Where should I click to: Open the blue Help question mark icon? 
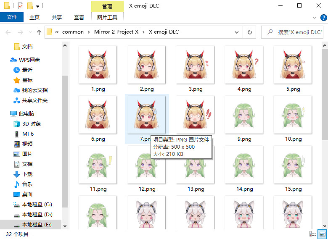pyautogui.click(x=324, y=18)
